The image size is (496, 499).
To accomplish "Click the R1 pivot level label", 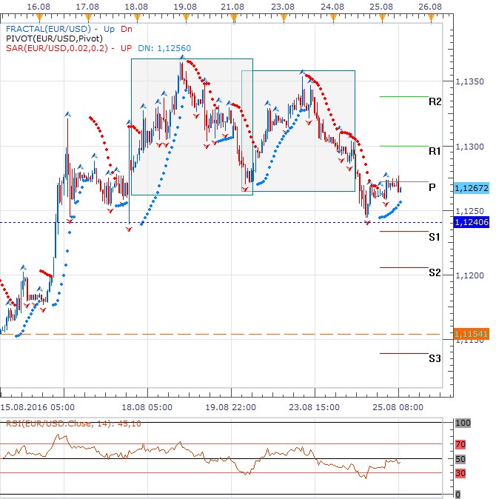I will 435,150.
